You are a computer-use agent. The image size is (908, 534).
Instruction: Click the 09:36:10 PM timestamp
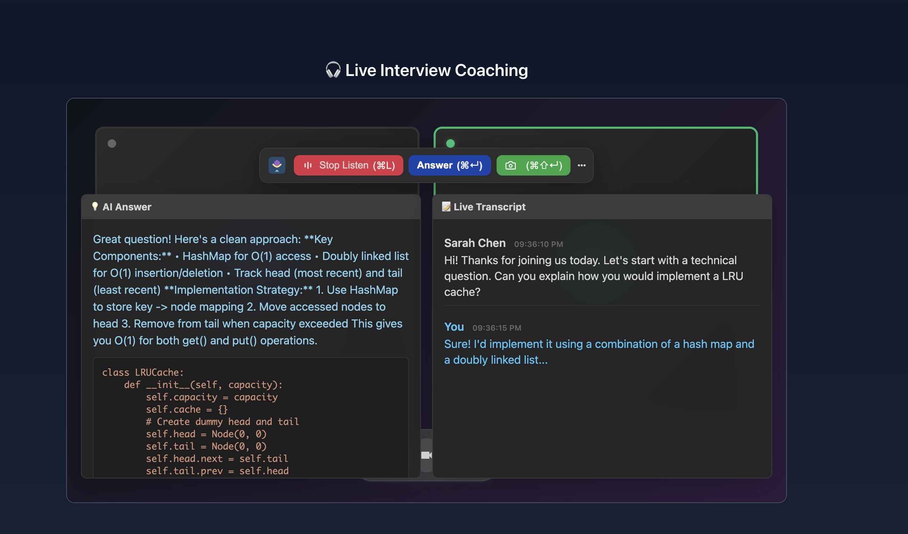pos(538,244)
